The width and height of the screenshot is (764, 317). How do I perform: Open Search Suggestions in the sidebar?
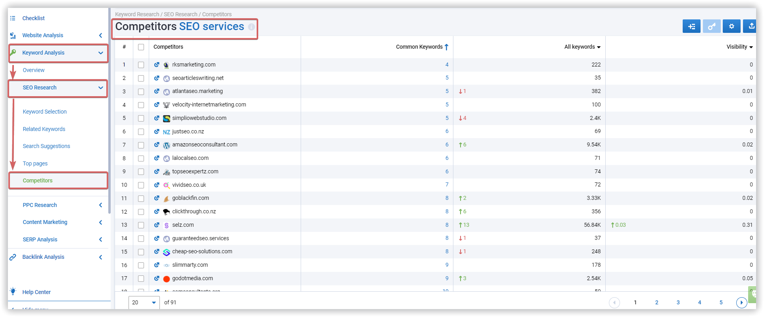(46, 146)
